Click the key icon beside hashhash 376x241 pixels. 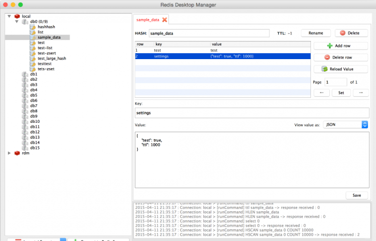tap(33, 27)
